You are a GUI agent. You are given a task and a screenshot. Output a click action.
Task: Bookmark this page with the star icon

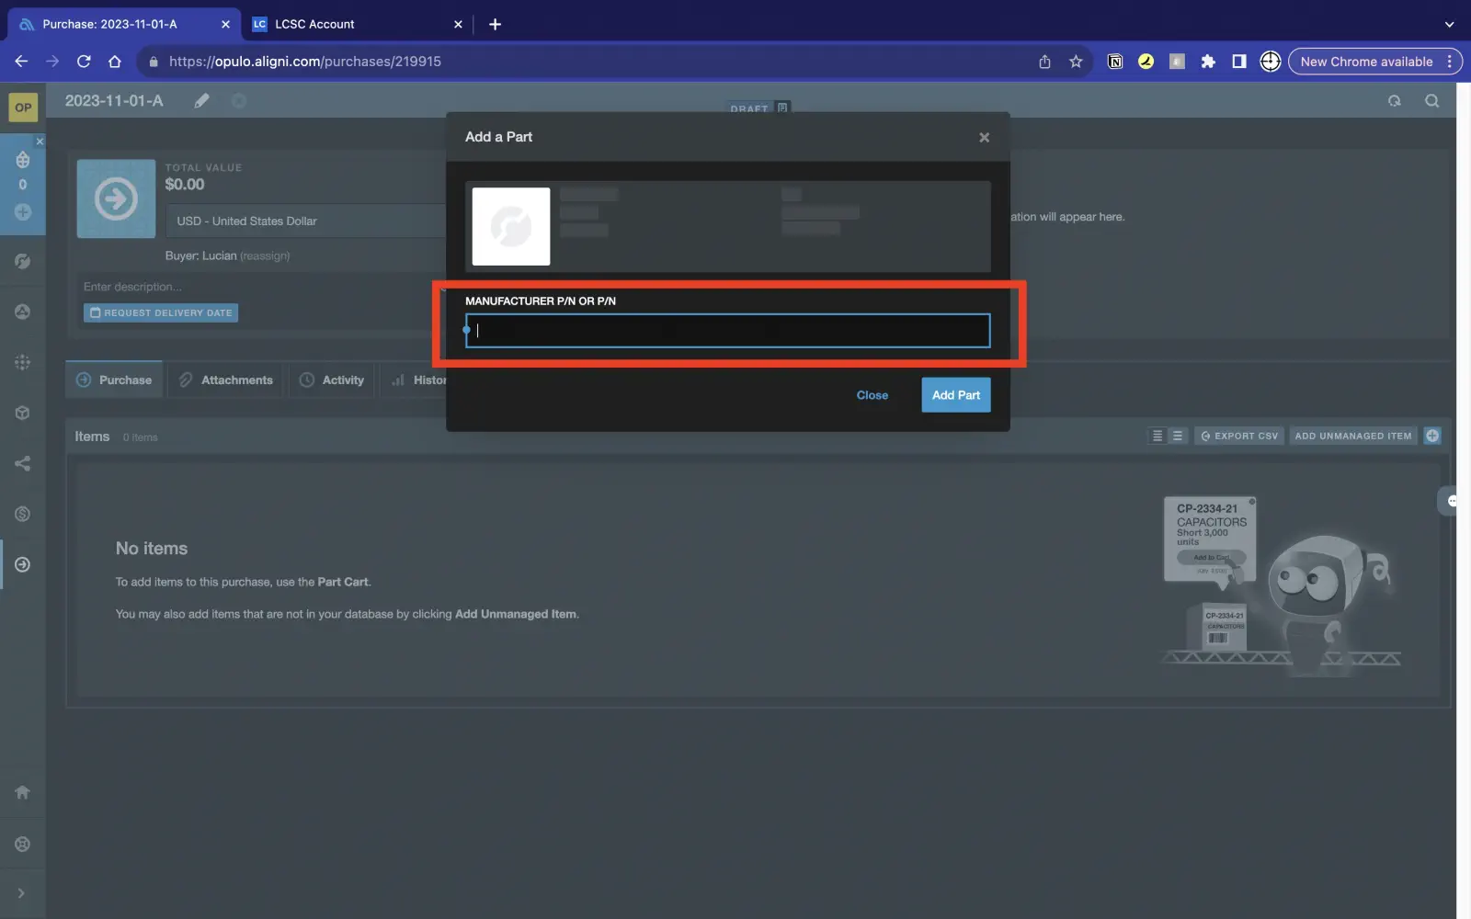1076,62
